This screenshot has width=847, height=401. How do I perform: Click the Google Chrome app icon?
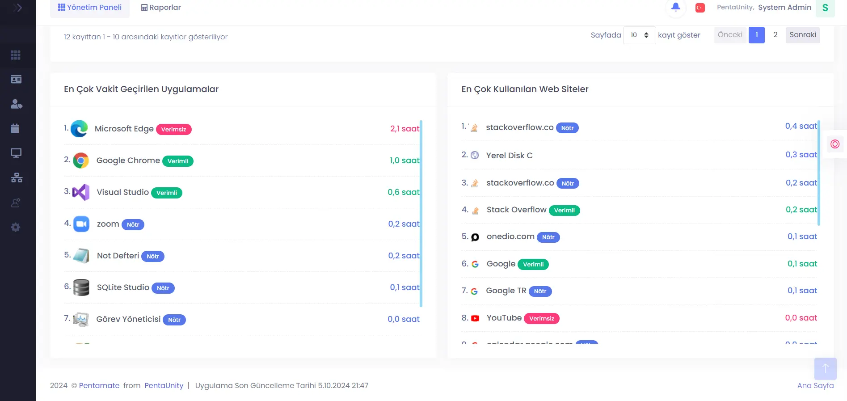(81, 160)
